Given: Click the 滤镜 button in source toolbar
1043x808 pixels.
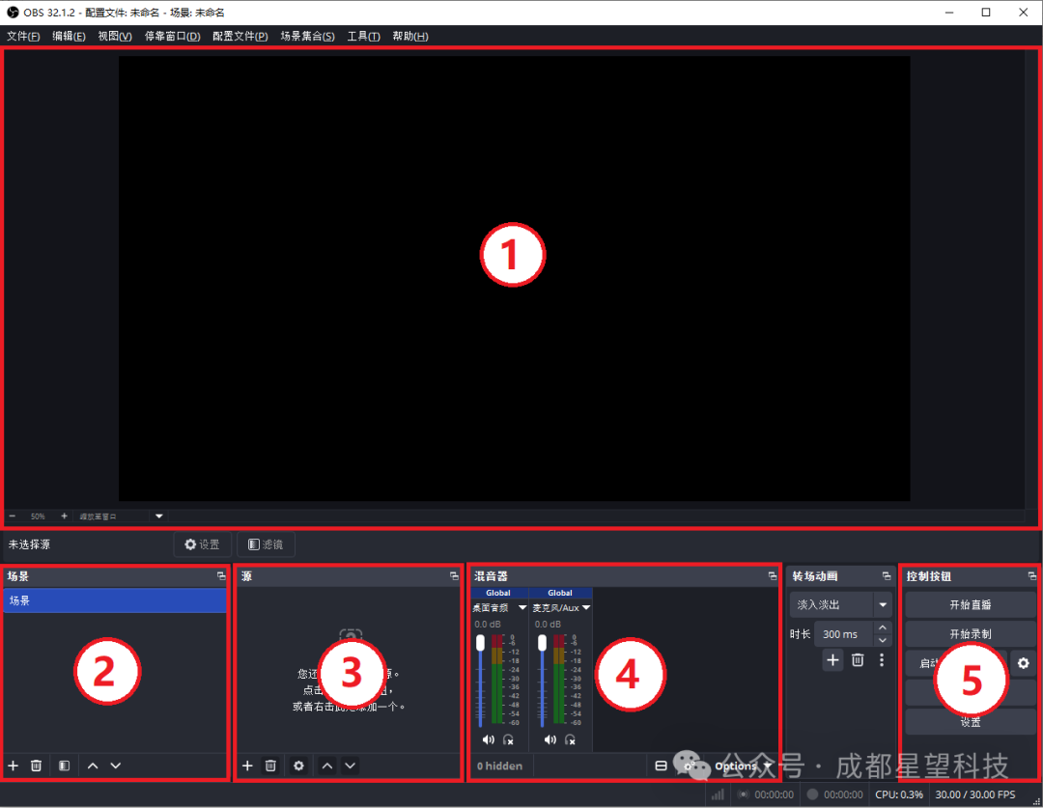Looking at the screenshot, I should tap(266, 544).
